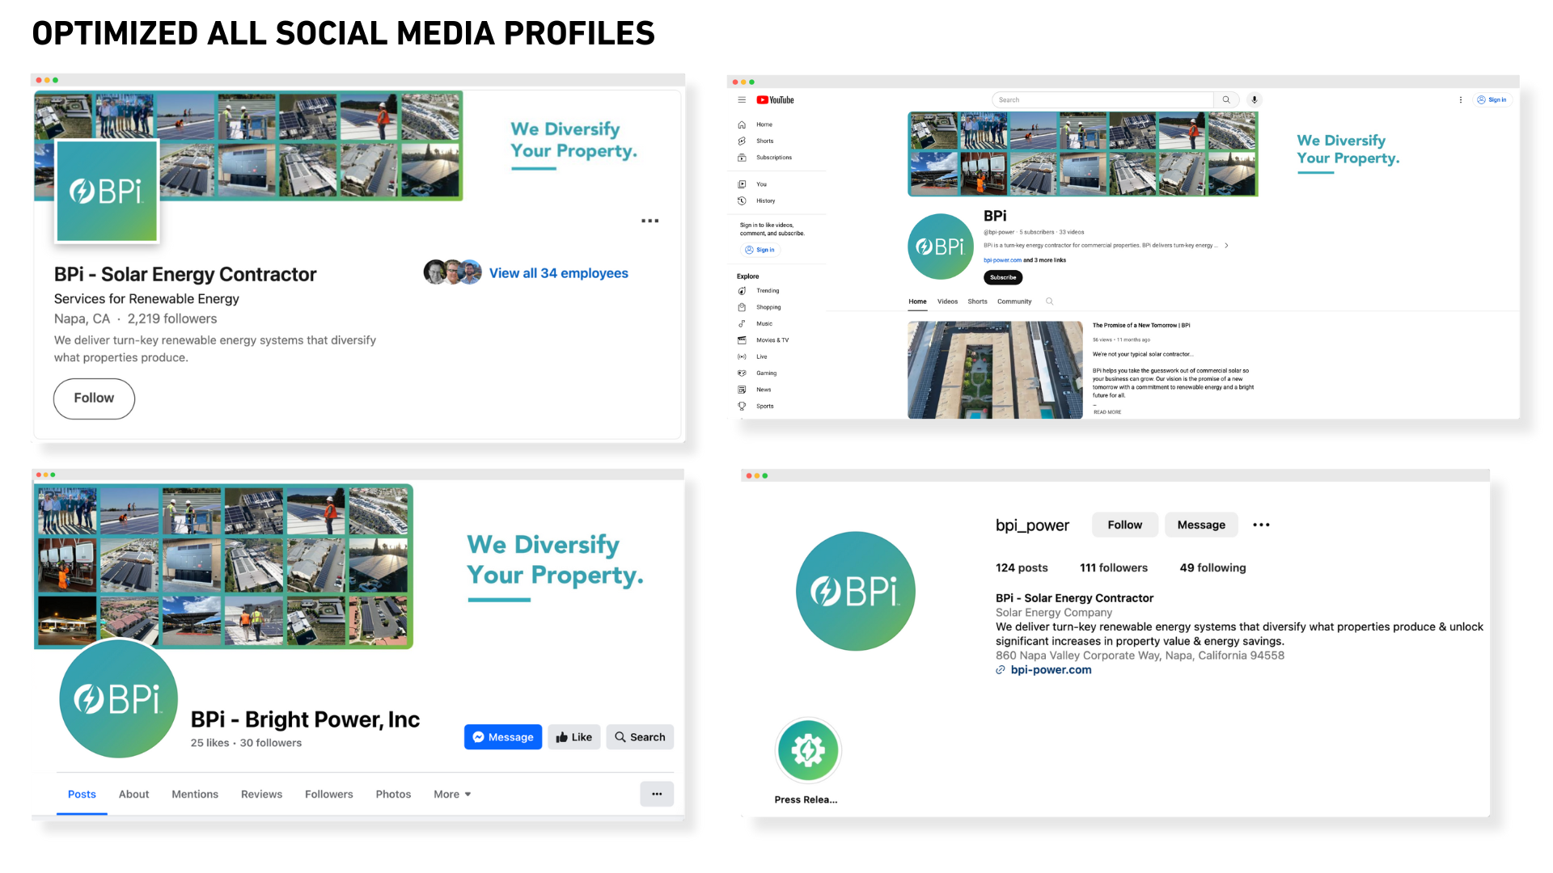1553x873 pixels.
Task: Open the Mentions tab on Facebook page
Action: point(195,795)
